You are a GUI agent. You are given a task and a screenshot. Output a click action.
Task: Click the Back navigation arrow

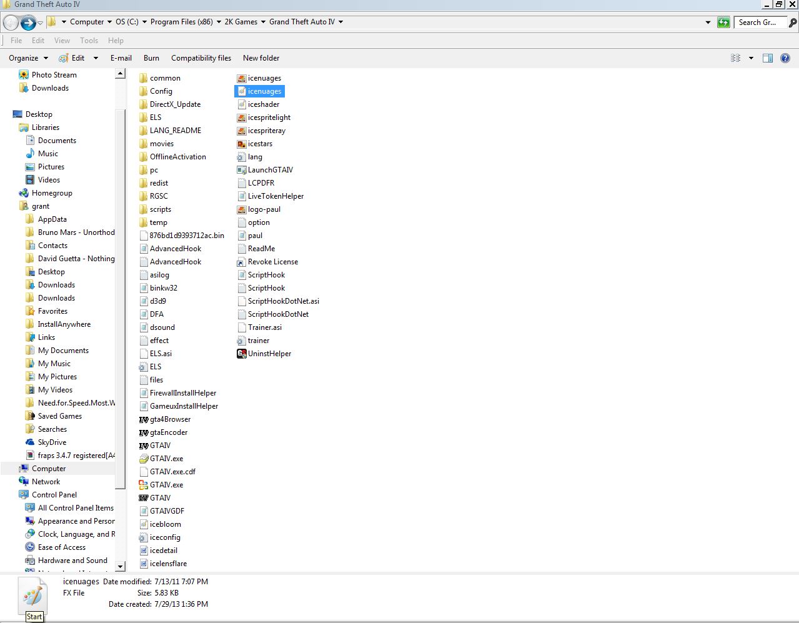[x=11, y=23]
